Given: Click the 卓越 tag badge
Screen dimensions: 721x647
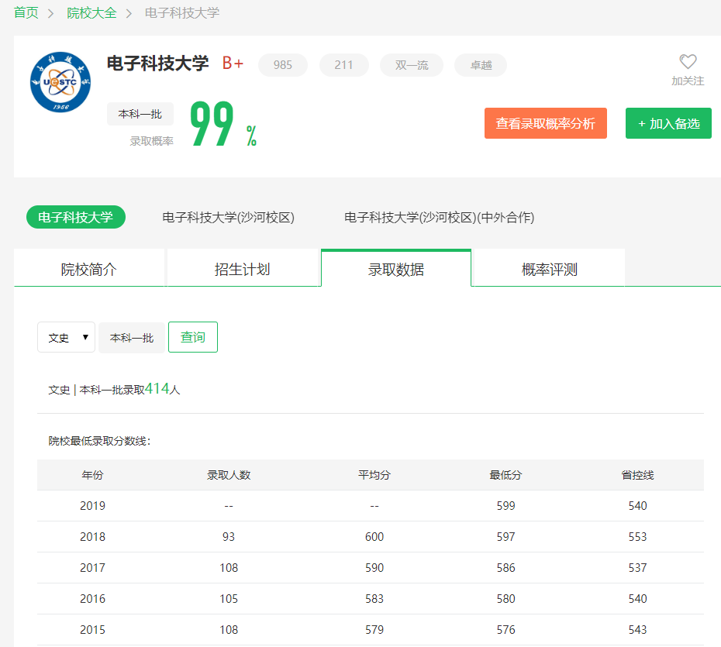Looking at the screenshot, I should (481, 65).
